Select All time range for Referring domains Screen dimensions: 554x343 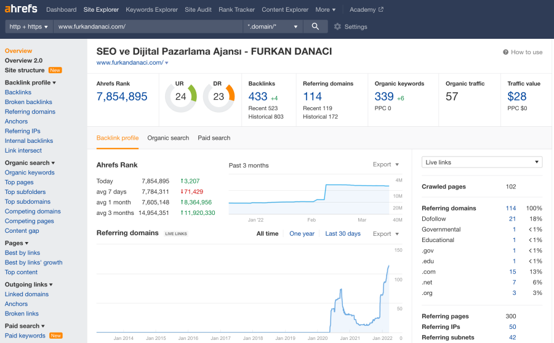[267, 234]
